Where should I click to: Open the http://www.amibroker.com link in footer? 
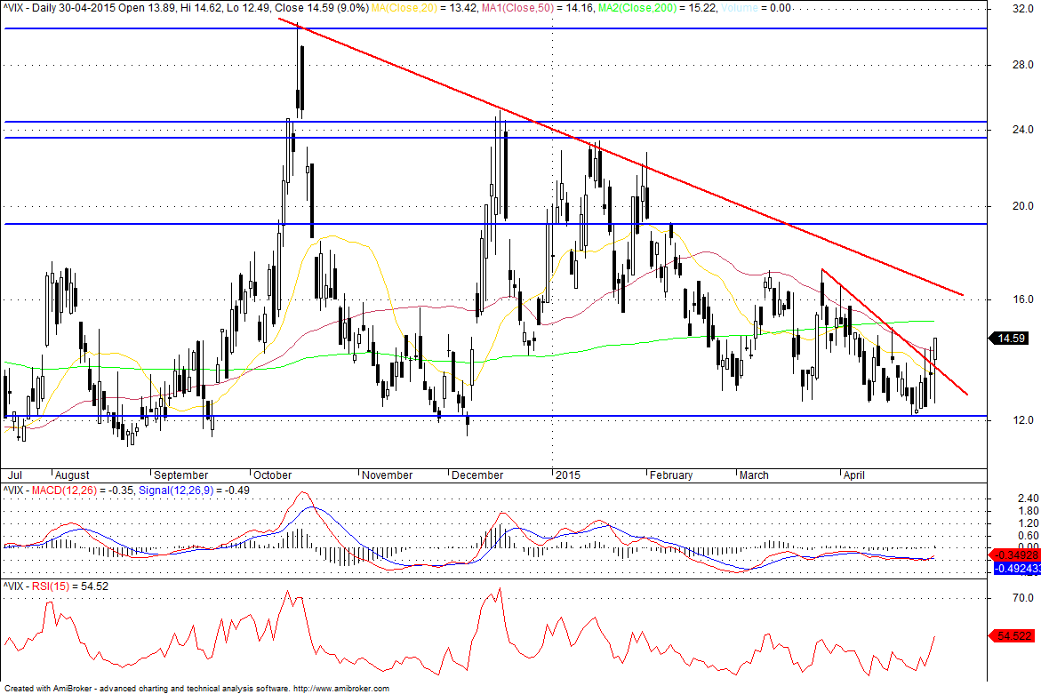341,689
